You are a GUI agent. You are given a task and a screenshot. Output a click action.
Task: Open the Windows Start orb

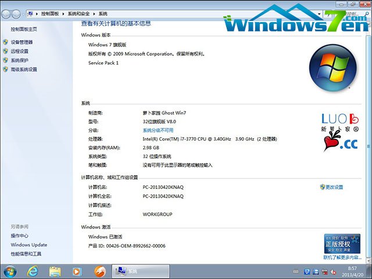pyautogui.click(x=10, y=271)
